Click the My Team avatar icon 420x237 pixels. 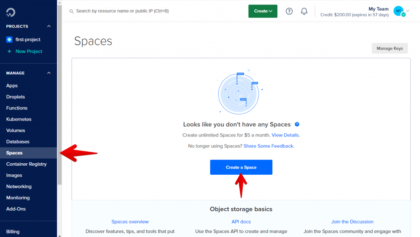(398, 11)
